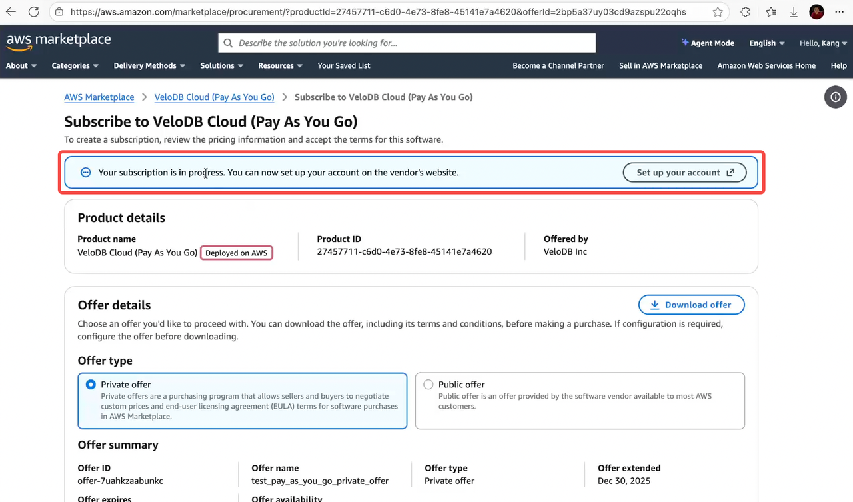Expand the Delivery Methods dropdown
Viewport: 853px width, 502px height.
[150, 65]
